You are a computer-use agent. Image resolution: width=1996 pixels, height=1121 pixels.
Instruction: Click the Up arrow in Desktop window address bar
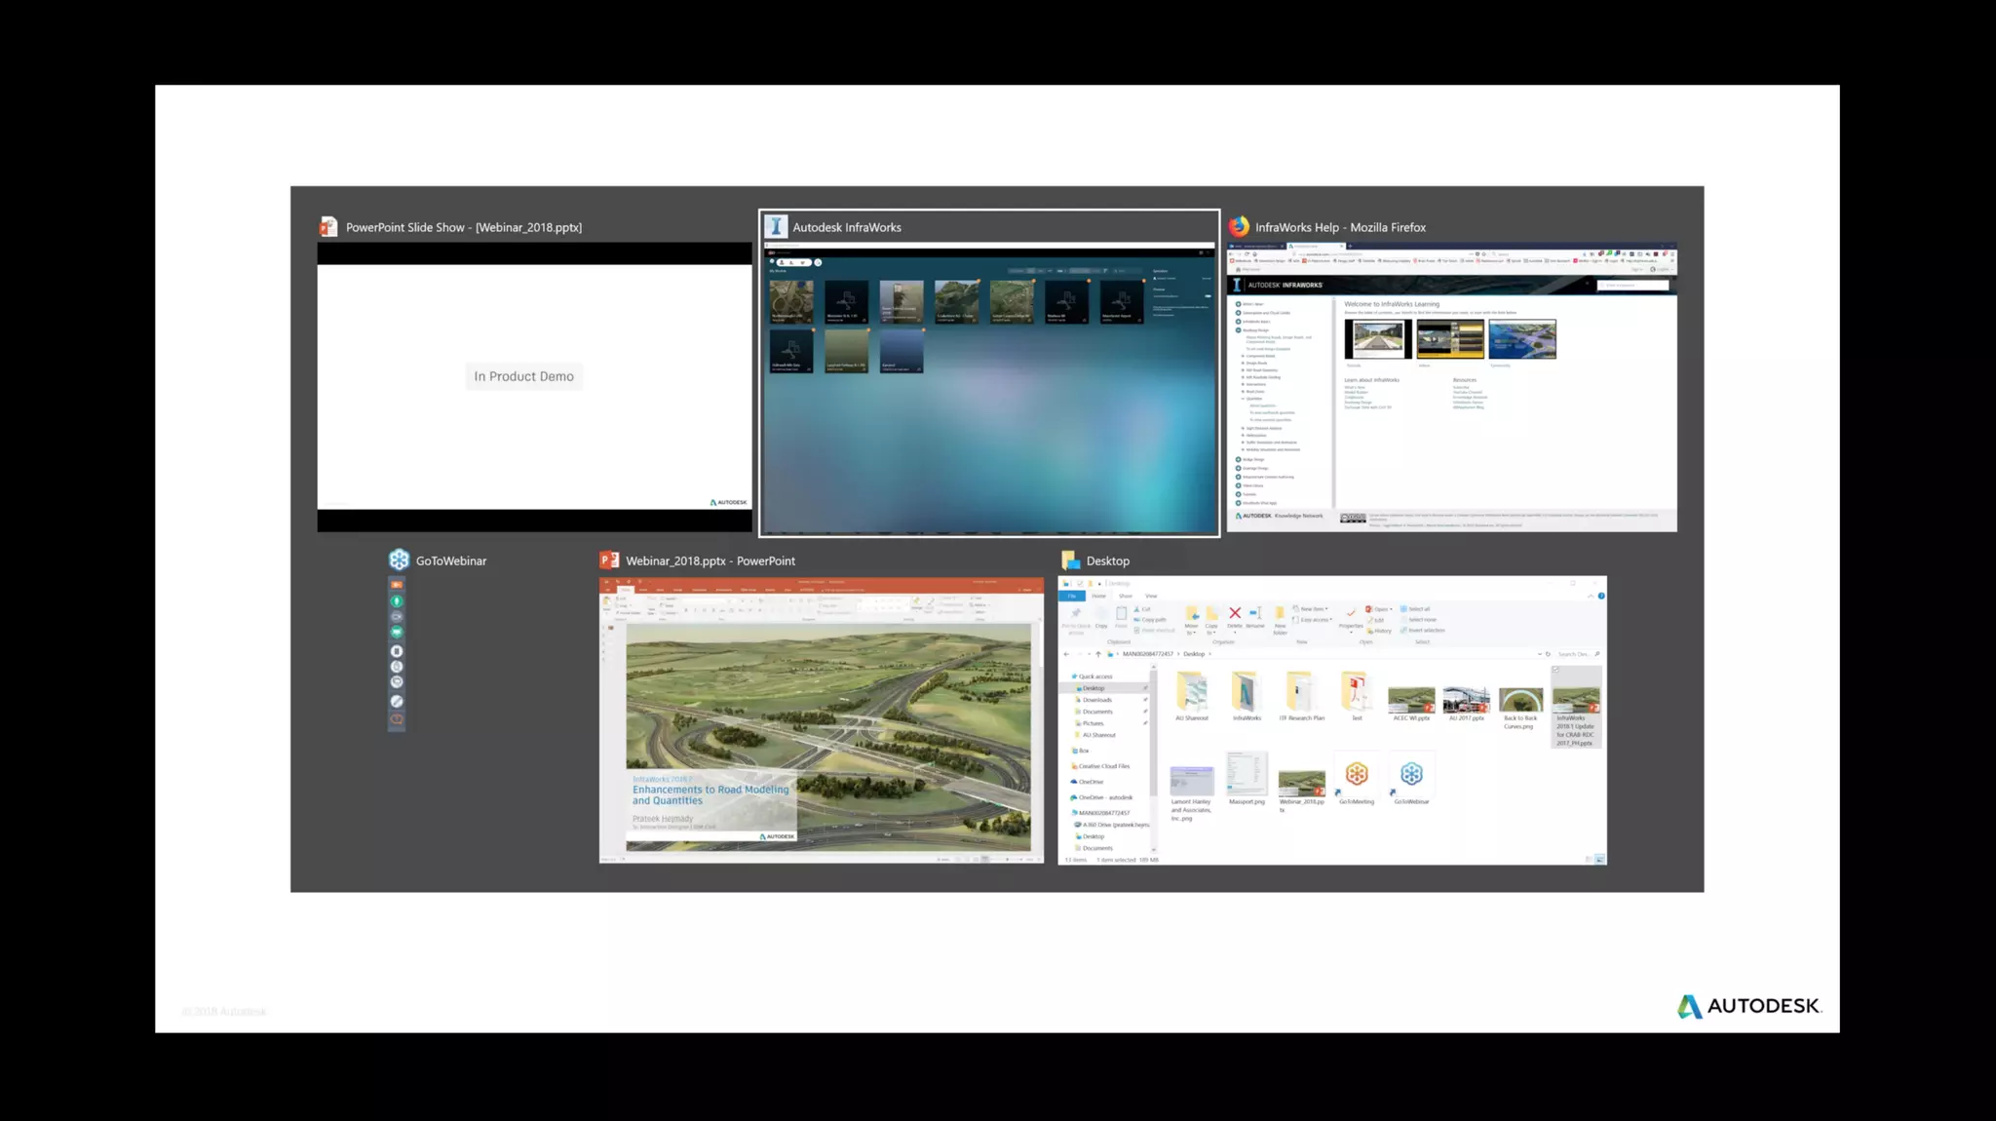pos(1098,654)
